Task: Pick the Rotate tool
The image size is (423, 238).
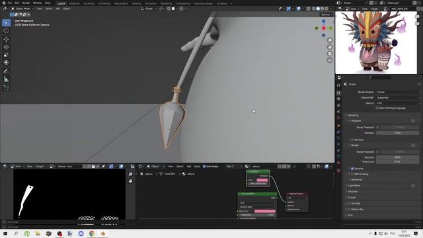Action: [6, 47]
